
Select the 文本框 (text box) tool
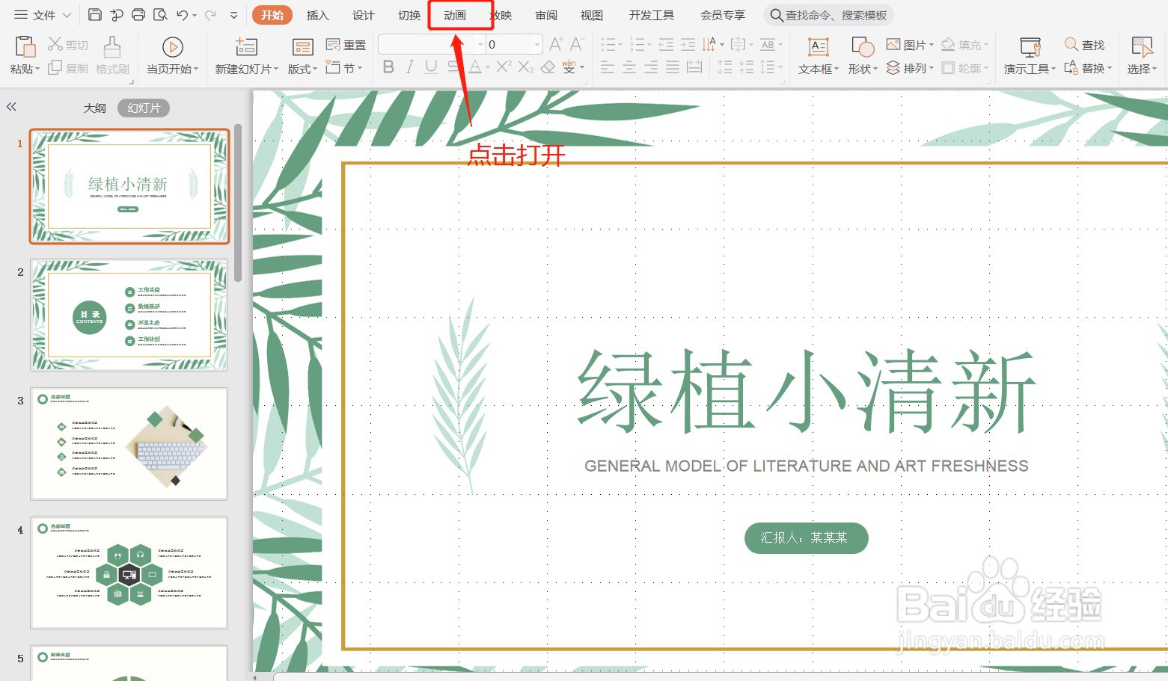pyautogui.click(x=817, y=56)
